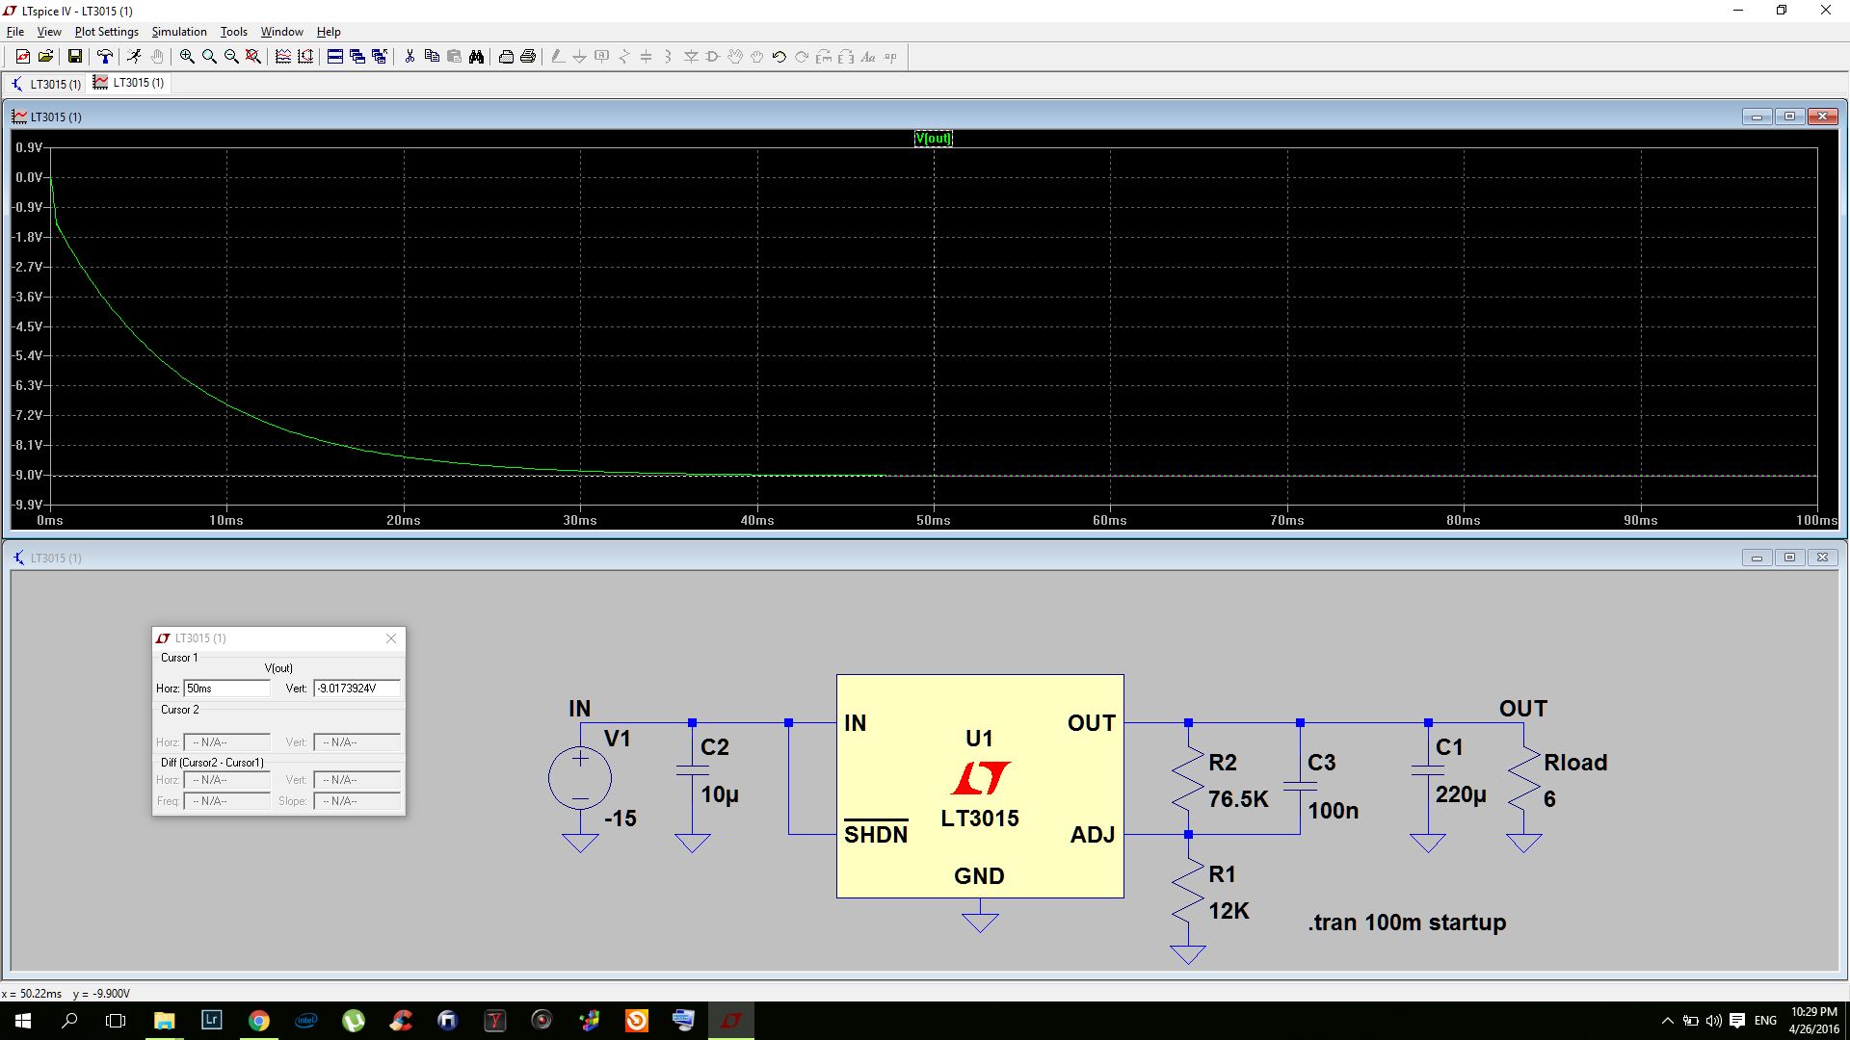Click Cursor 1 Horz input field
Image resolution: width=1850 pixels, height=1040 pixels.
(x=227, y=689)
